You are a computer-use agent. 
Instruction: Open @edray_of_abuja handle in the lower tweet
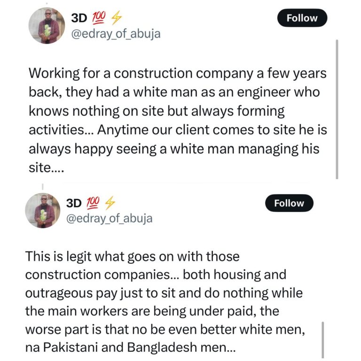tap(110, 219)
